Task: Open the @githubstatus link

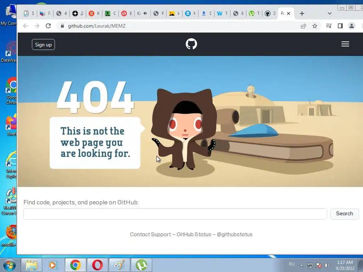Action: [235, 234]
